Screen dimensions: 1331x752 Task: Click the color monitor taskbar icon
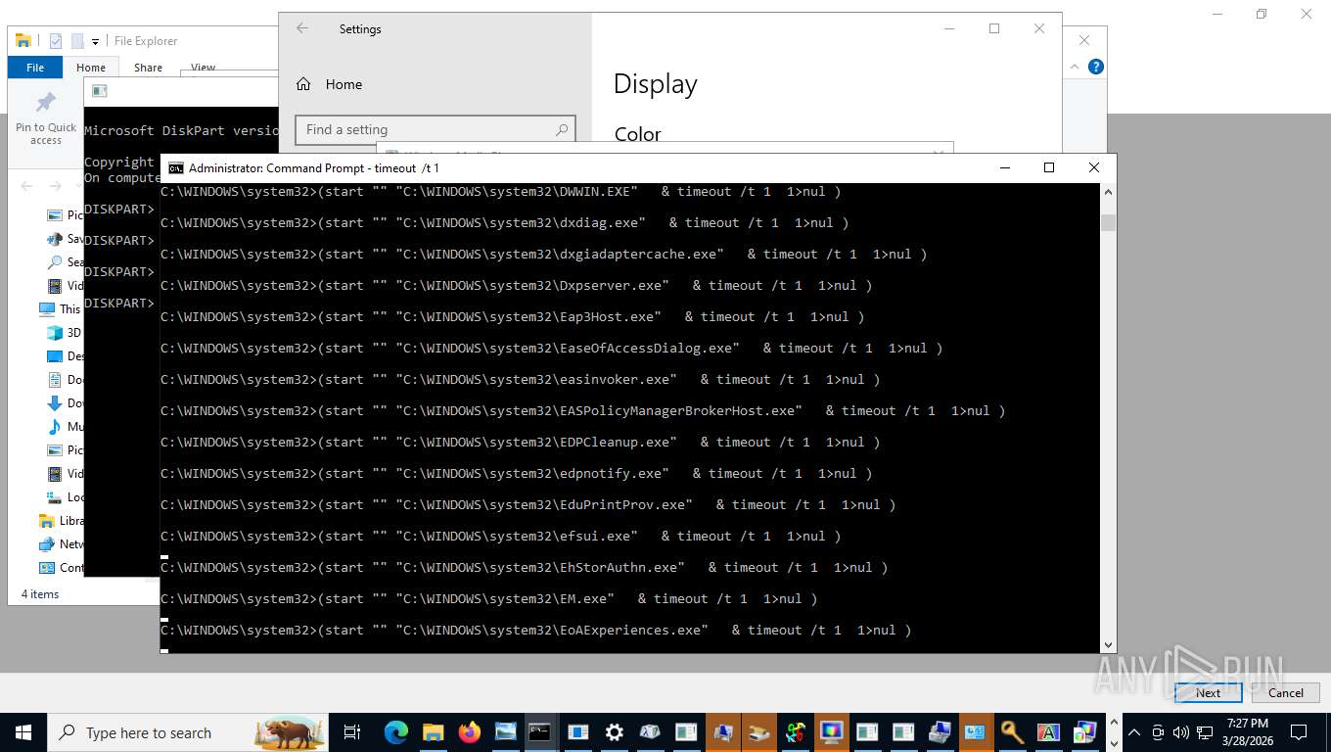pos(831,732)
